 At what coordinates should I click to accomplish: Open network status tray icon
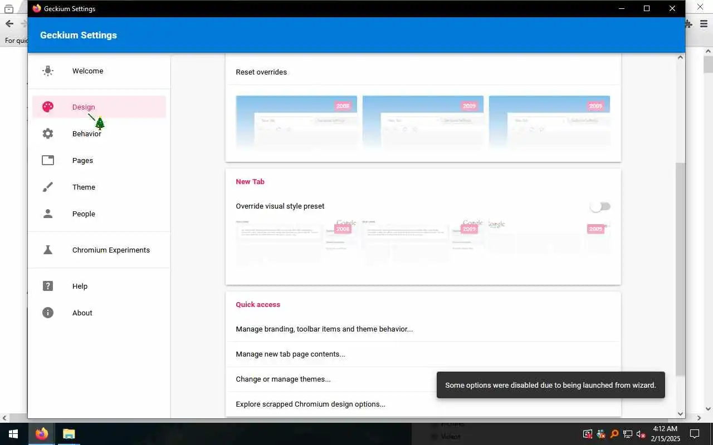pos(628,434)
